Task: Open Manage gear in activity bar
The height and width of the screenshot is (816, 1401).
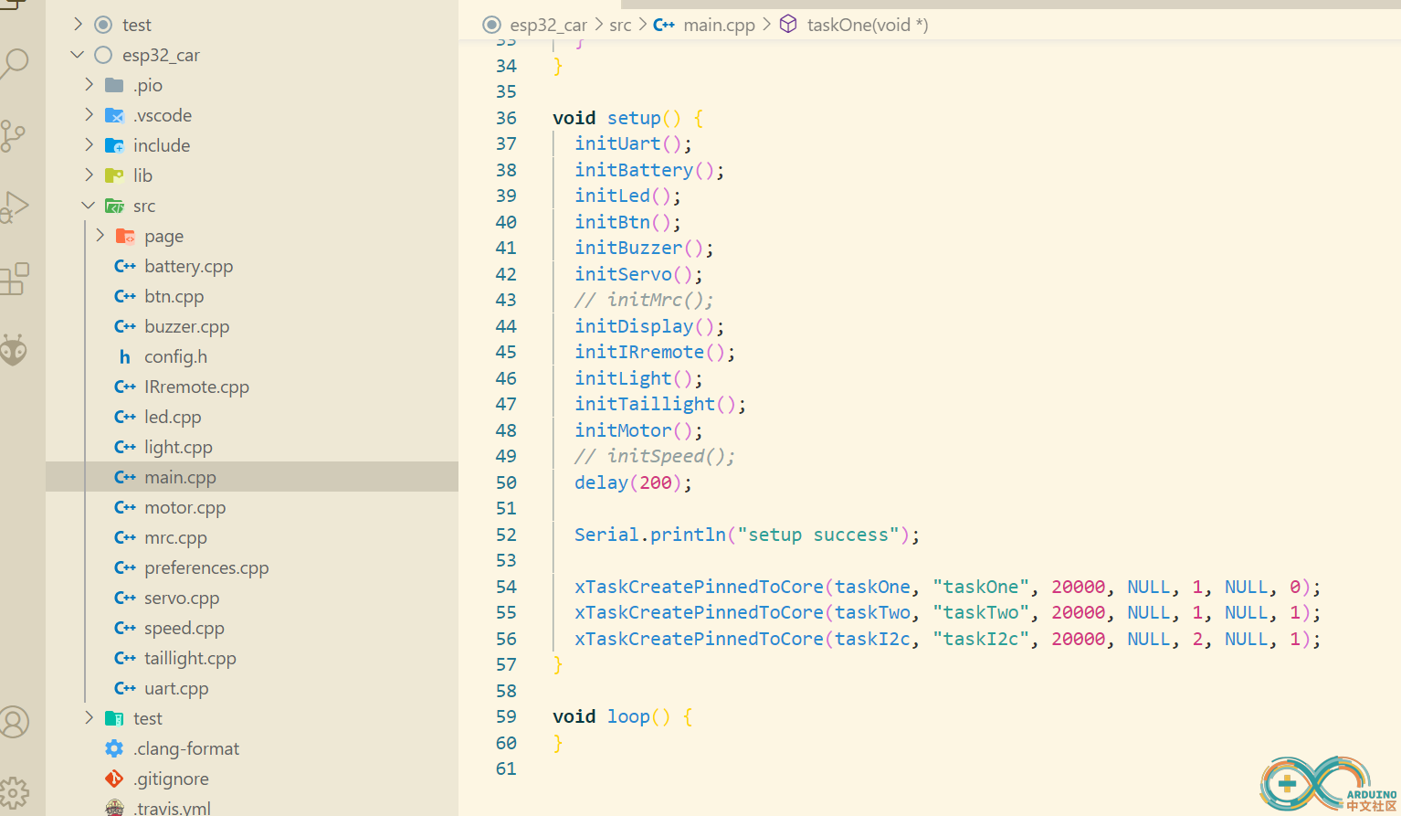Action: point(14,793)
